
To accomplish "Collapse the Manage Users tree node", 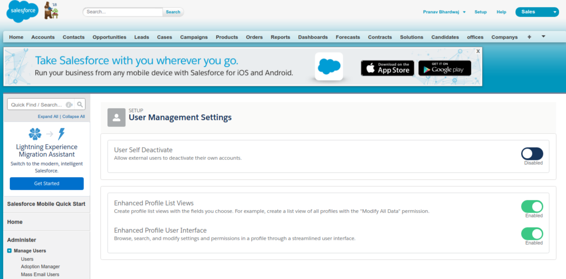I will (9, 251).
